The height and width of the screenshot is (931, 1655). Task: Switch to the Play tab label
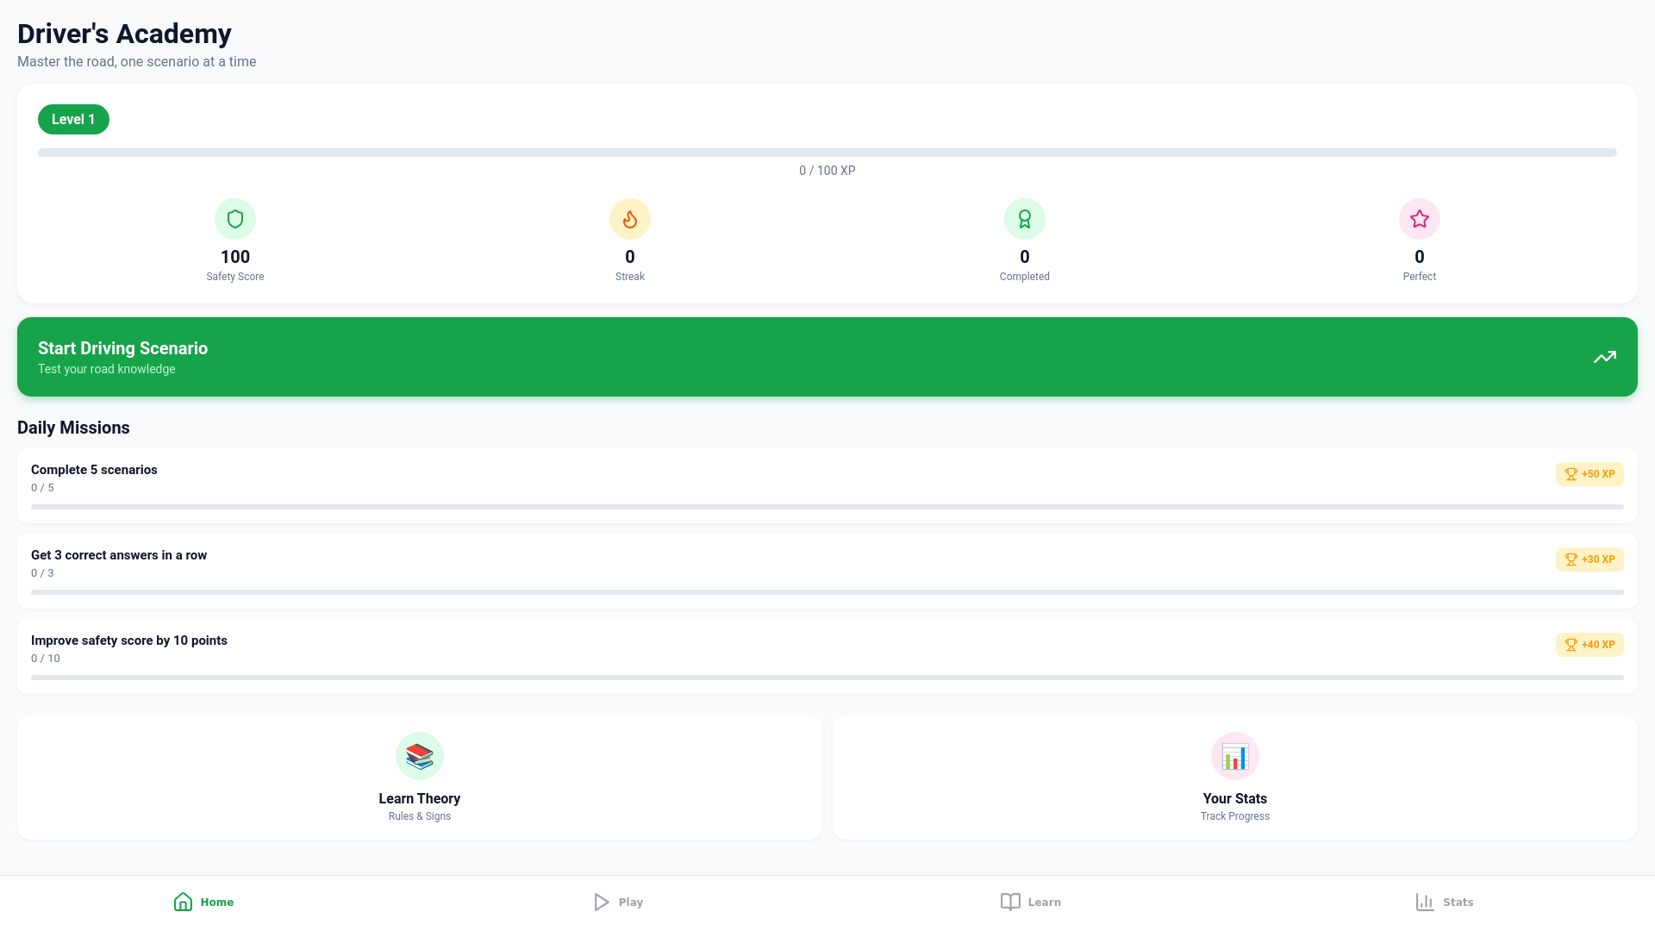[631, 902]
